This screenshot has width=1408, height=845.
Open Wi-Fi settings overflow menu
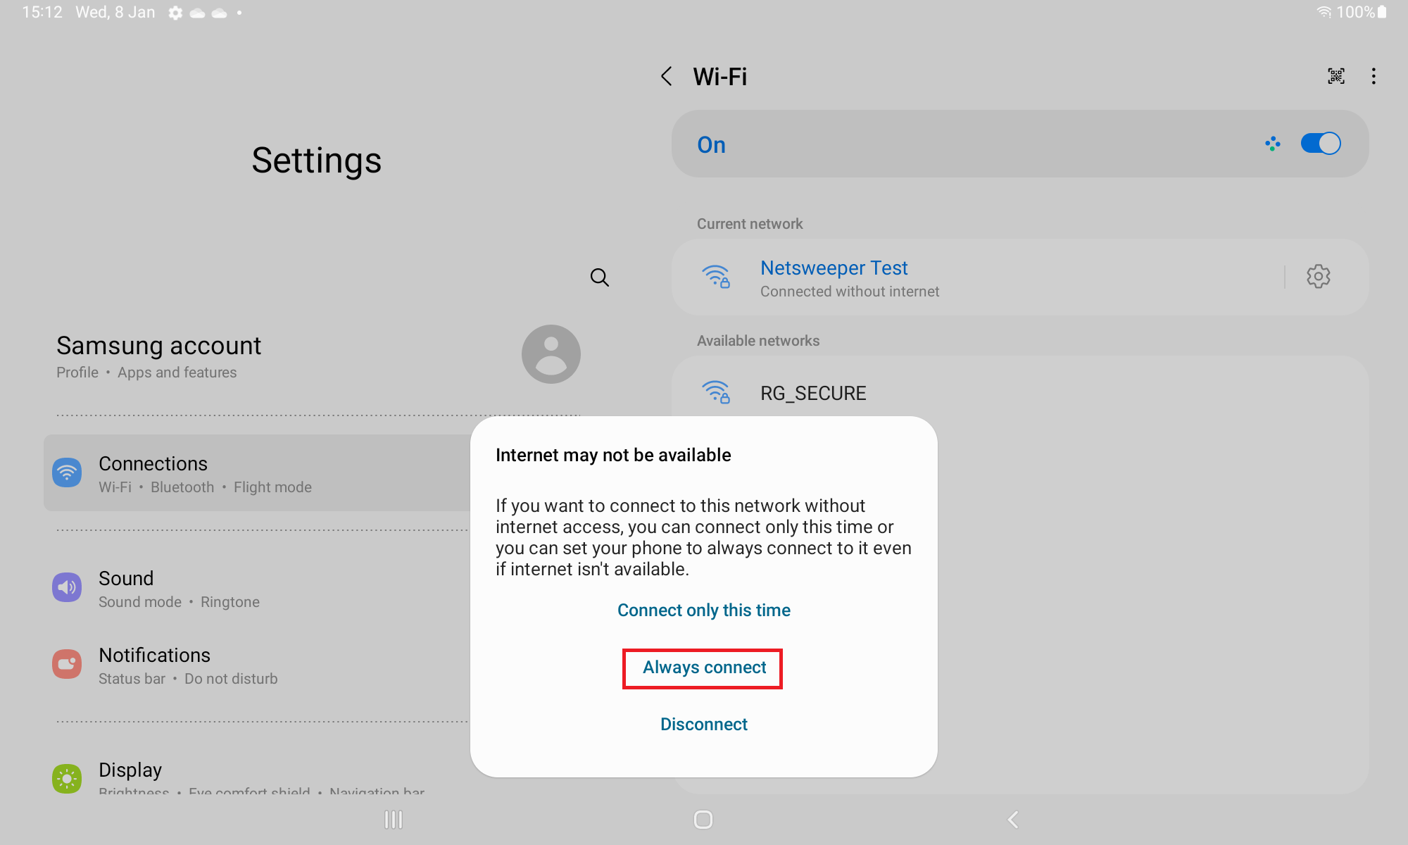[1374, 76]
